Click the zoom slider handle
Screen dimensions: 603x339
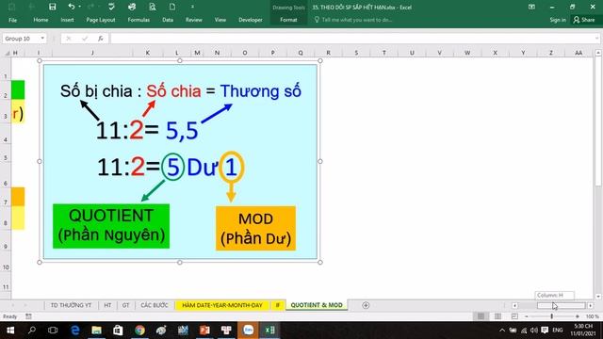click(552, 316)
